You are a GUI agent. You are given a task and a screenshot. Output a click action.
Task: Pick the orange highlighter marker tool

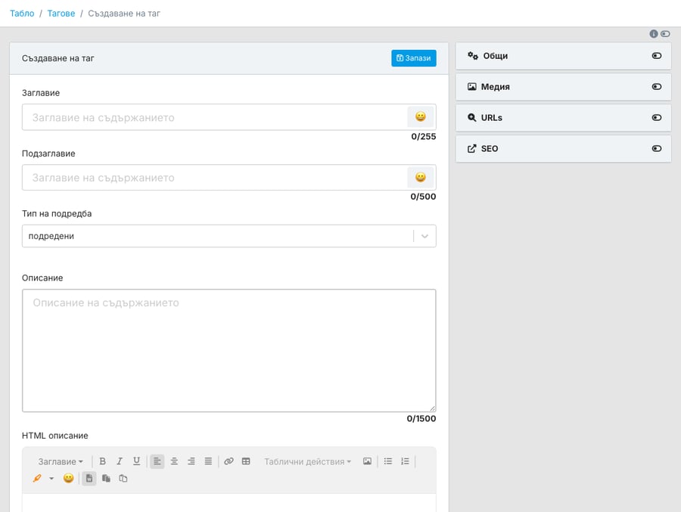point(37,478)
